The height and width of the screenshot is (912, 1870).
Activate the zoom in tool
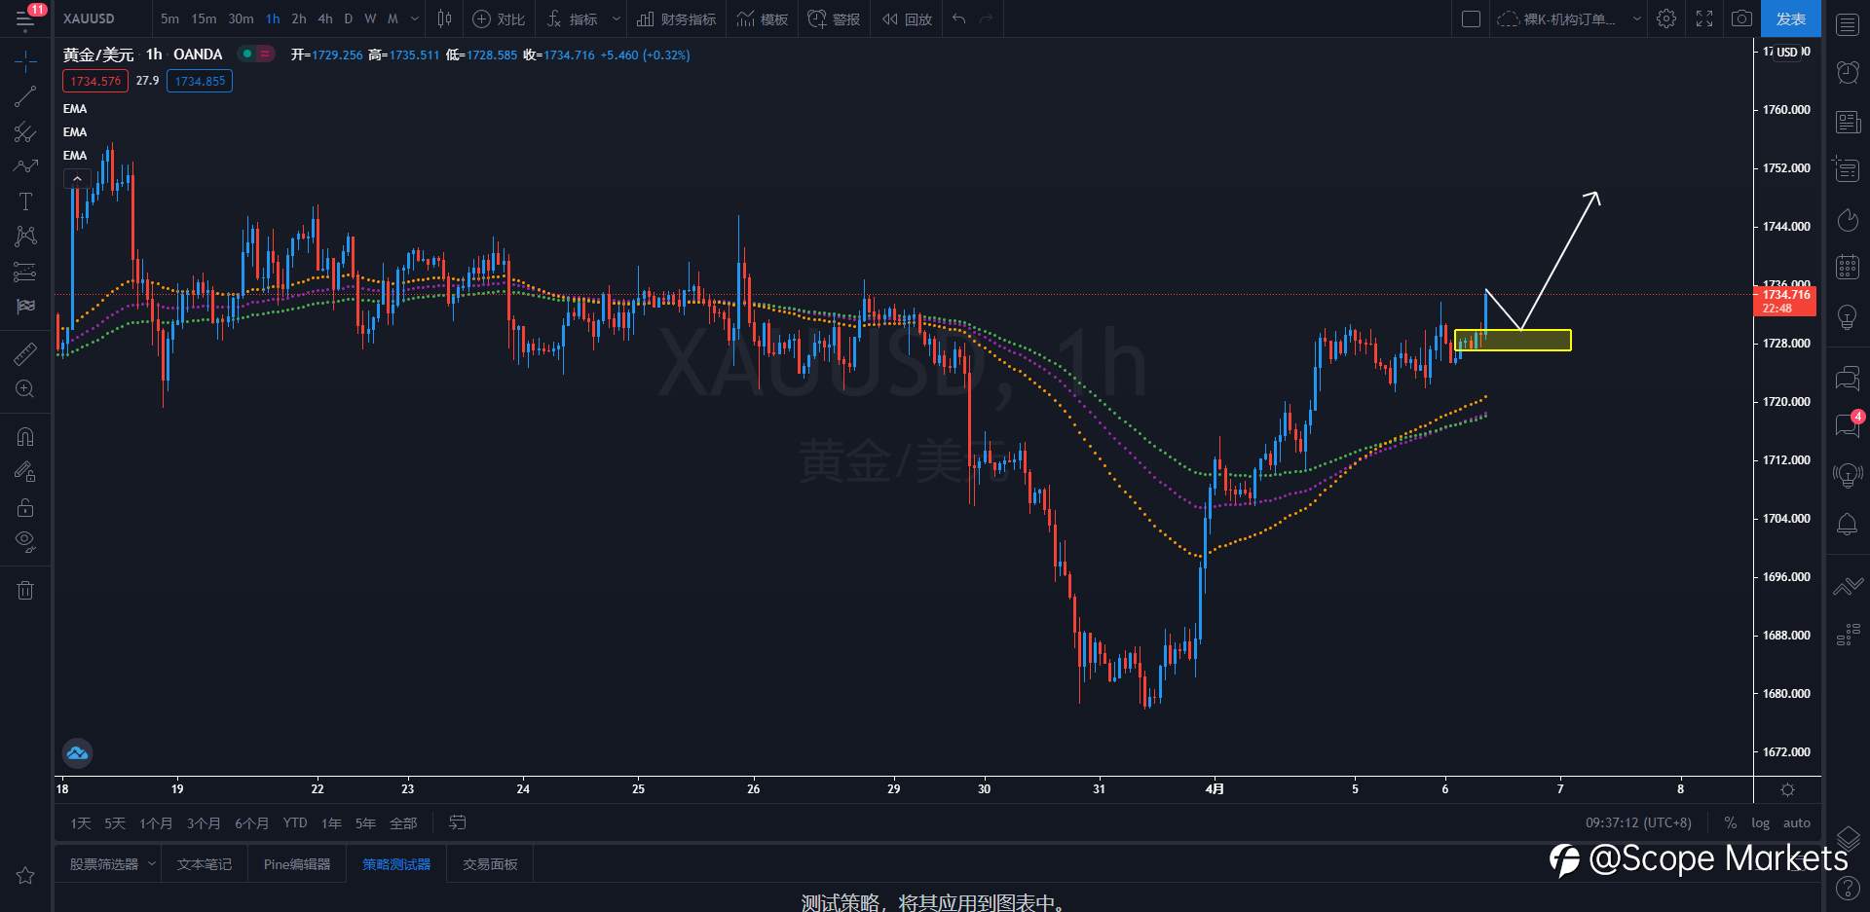(x=25, y=389)
